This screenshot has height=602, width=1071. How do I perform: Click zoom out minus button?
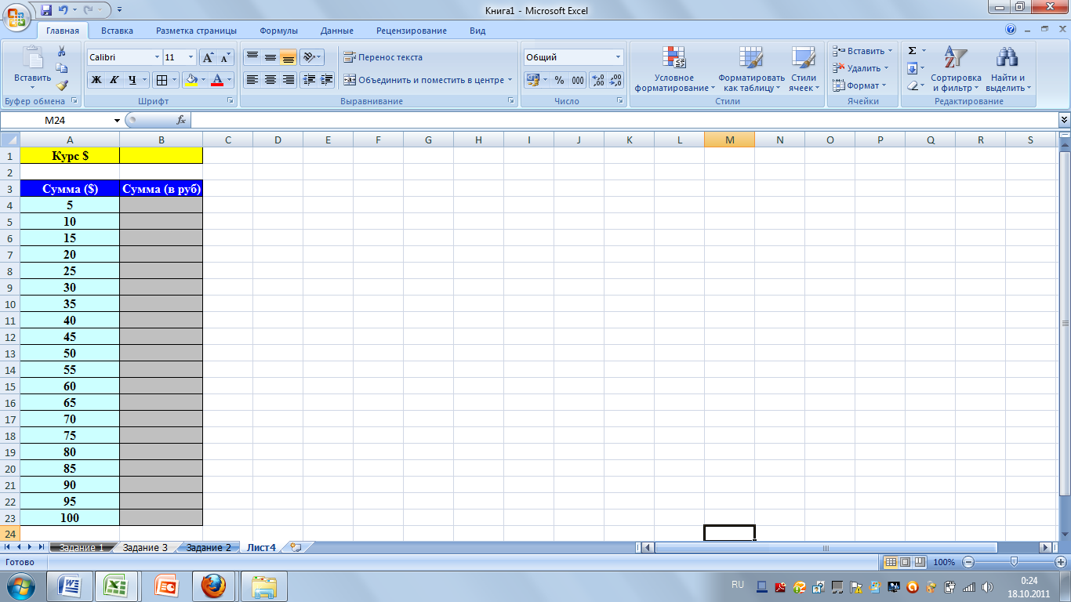pyautogui.click(x=968, y=562)
